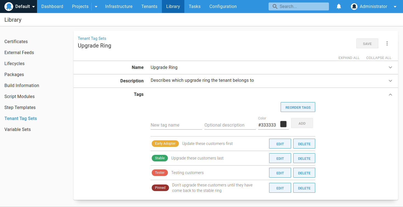The height and width of the screenshot is (207, 403).
Task: Open the three-dot overflow menu
Action: 387,43
